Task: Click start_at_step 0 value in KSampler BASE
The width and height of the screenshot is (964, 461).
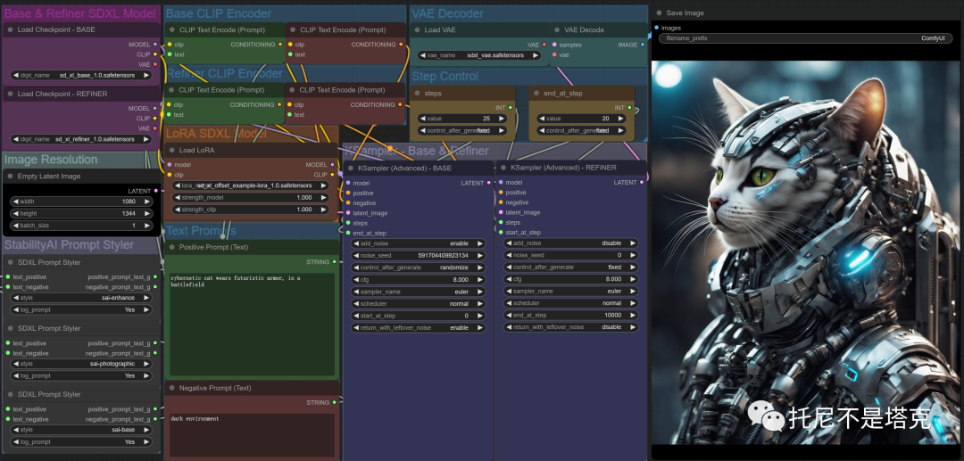Action: 418,316
